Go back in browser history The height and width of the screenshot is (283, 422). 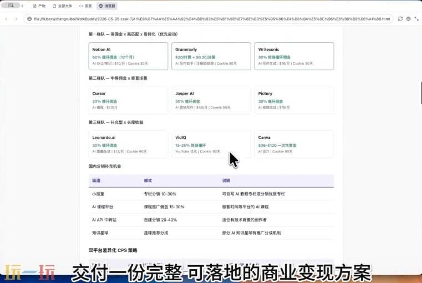(6, 19)
